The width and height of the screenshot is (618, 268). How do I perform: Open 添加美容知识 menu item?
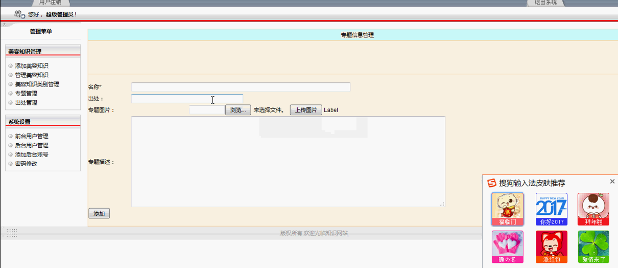pos(32,66)
